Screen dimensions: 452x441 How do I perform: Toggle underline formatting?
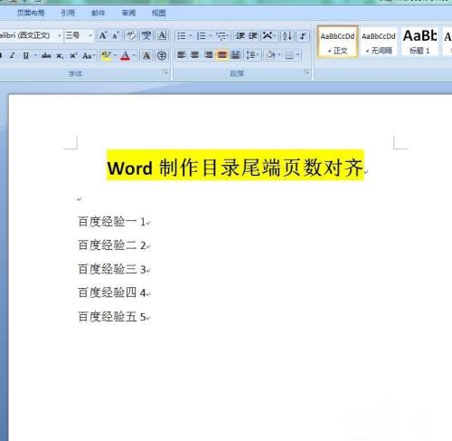pos(26,55)
